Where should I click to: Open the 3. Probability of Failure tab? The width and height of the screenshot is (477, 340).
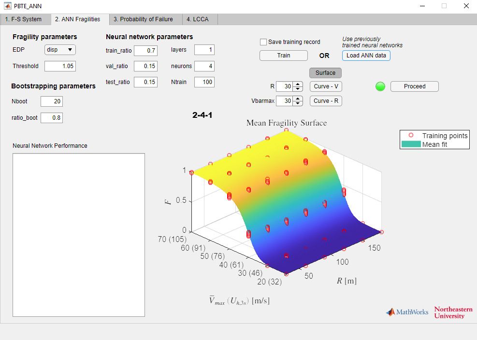[x=145, y=19]
